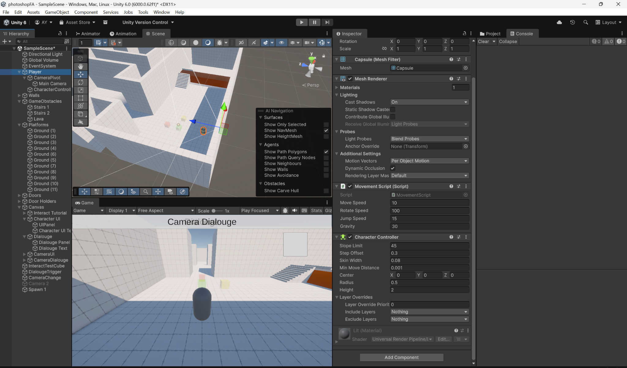Click console error count icon
Screen dimensions: 627x368
(x=621, y=41)
